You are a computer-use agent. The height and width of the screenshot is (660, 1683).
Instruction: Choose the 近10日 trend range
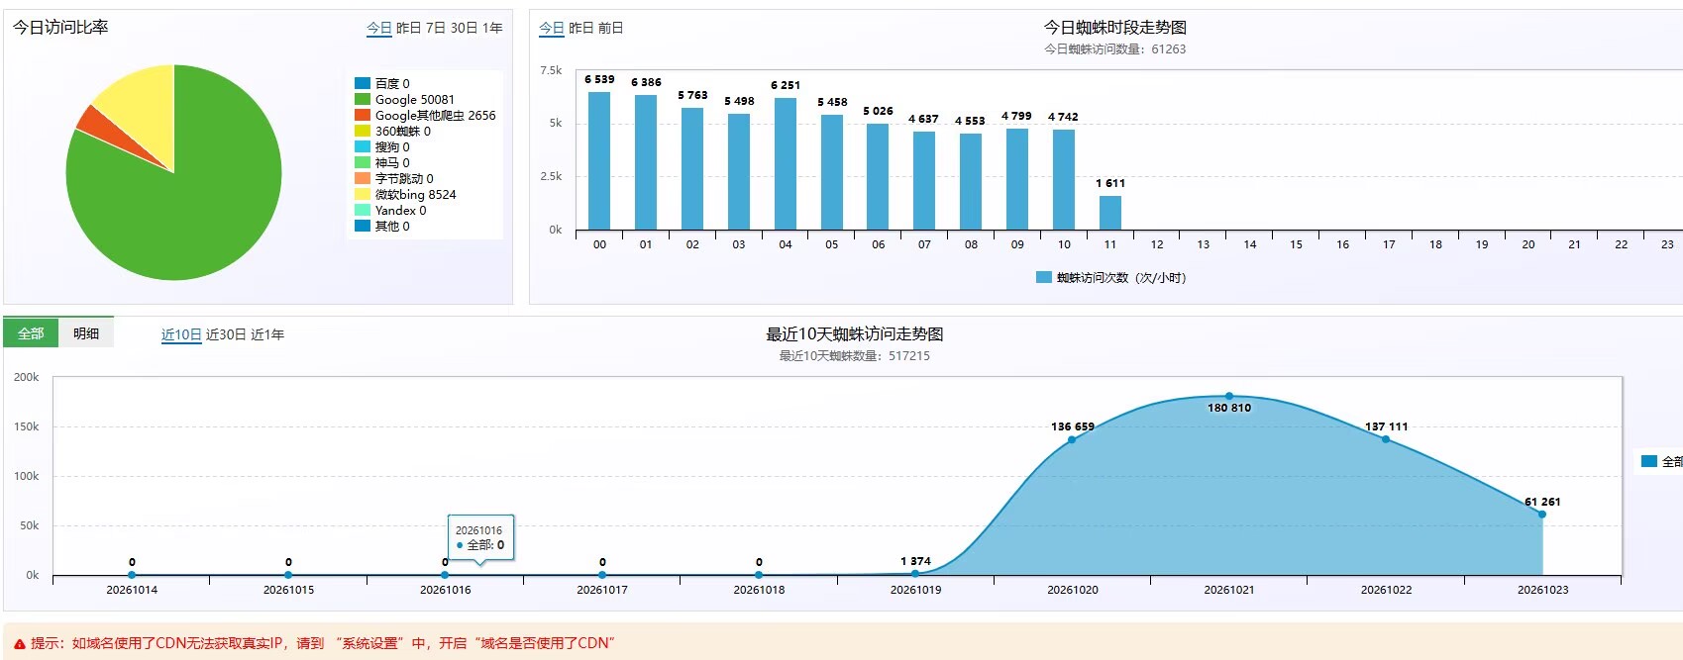(x=181, y=334)
